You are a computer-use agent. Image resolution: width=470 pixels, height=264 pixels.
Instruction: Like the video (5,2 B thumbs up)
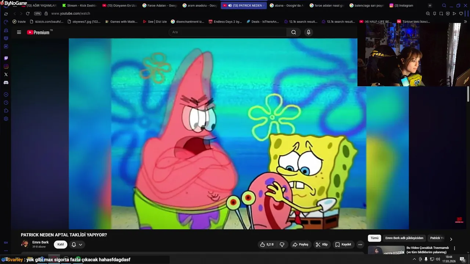[267, 245]
